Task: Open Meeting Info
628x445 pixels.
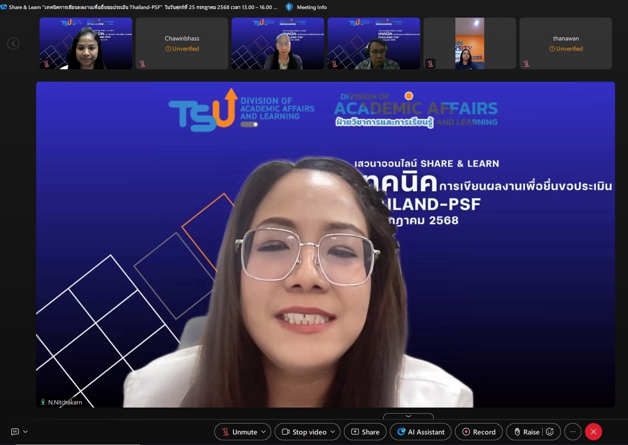Action: pos(312,7)
